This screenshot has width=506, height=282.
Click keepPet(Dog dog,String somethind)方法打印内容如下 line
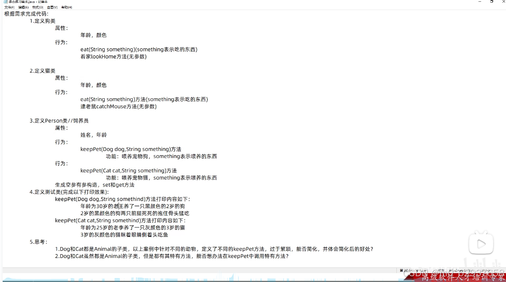[x=123, y=199]
